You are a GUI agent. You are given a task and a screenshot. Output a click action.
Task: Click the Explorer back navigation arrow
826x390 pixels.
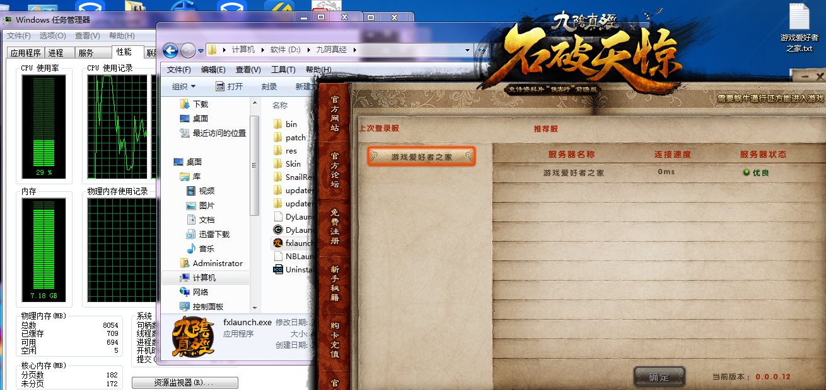click(170, 50)
